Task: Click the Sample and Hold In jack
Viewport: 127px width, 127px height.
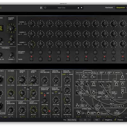Action: [x=77, y=106]
